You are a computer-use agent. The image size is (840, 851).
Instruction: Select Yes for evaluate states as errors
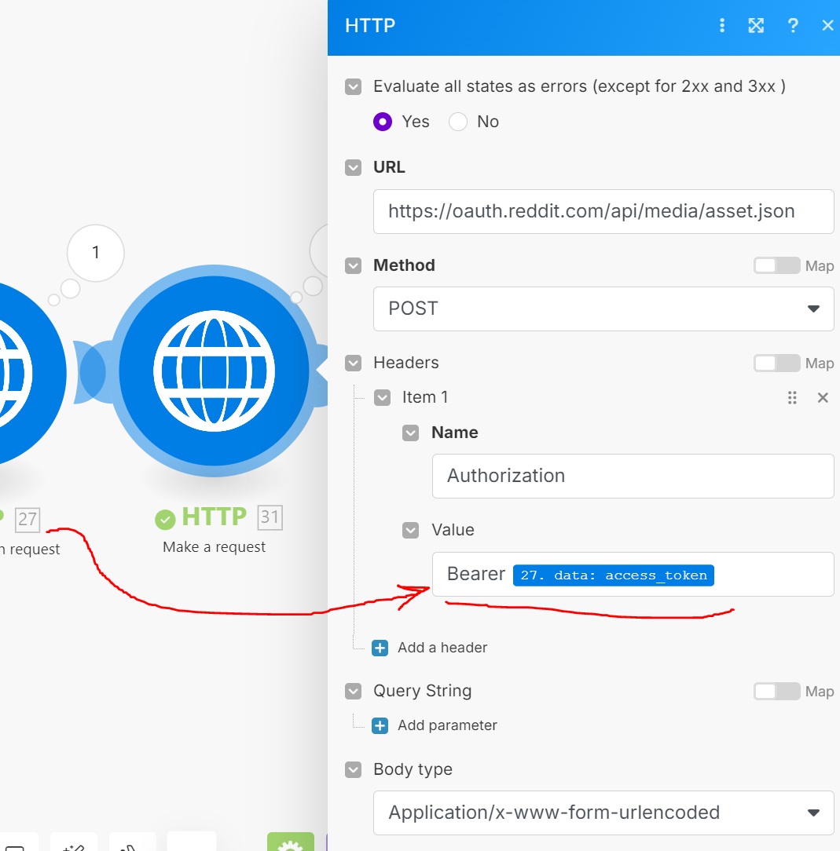(x=383, y=122)
